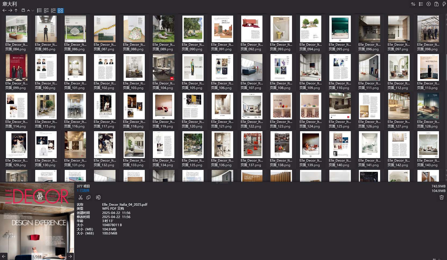
Task: Open the selection checklist menu at top right
Action: (x=421, y=4)
